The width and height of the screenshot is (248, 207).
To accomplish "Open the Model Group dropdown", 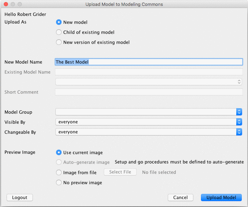I will [149, 112].
